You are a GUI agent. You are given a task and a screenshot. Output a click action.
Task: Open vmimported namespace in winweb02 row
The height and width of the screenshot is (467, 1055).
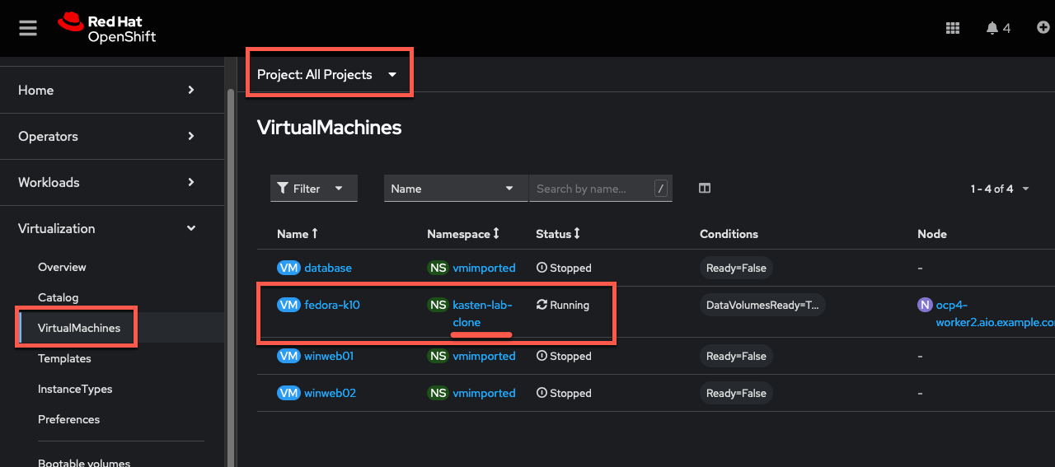click(484, 393)
